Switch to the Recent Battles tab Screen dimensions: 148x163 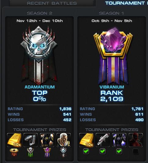click(52, 3)
